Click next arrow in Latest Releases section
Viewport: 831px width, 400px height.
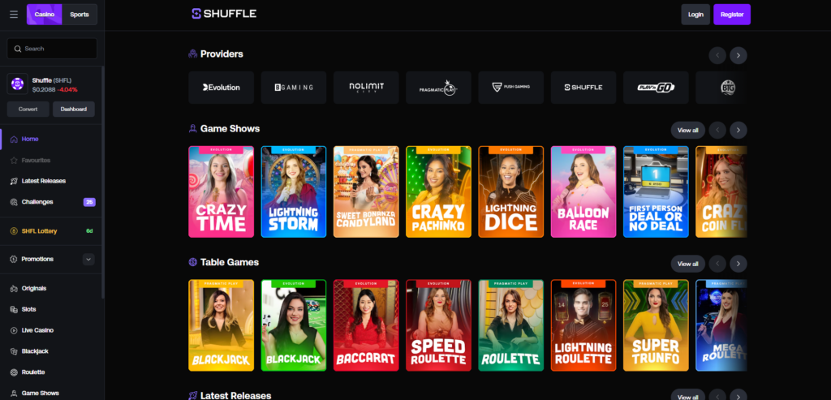(x=738, y=395)
